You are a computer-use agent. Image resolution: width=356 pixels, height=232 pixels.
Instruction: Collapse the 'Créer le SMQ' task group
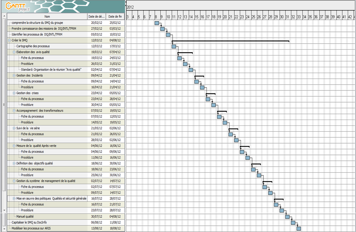pyautogui.click(x=9, y=41)
